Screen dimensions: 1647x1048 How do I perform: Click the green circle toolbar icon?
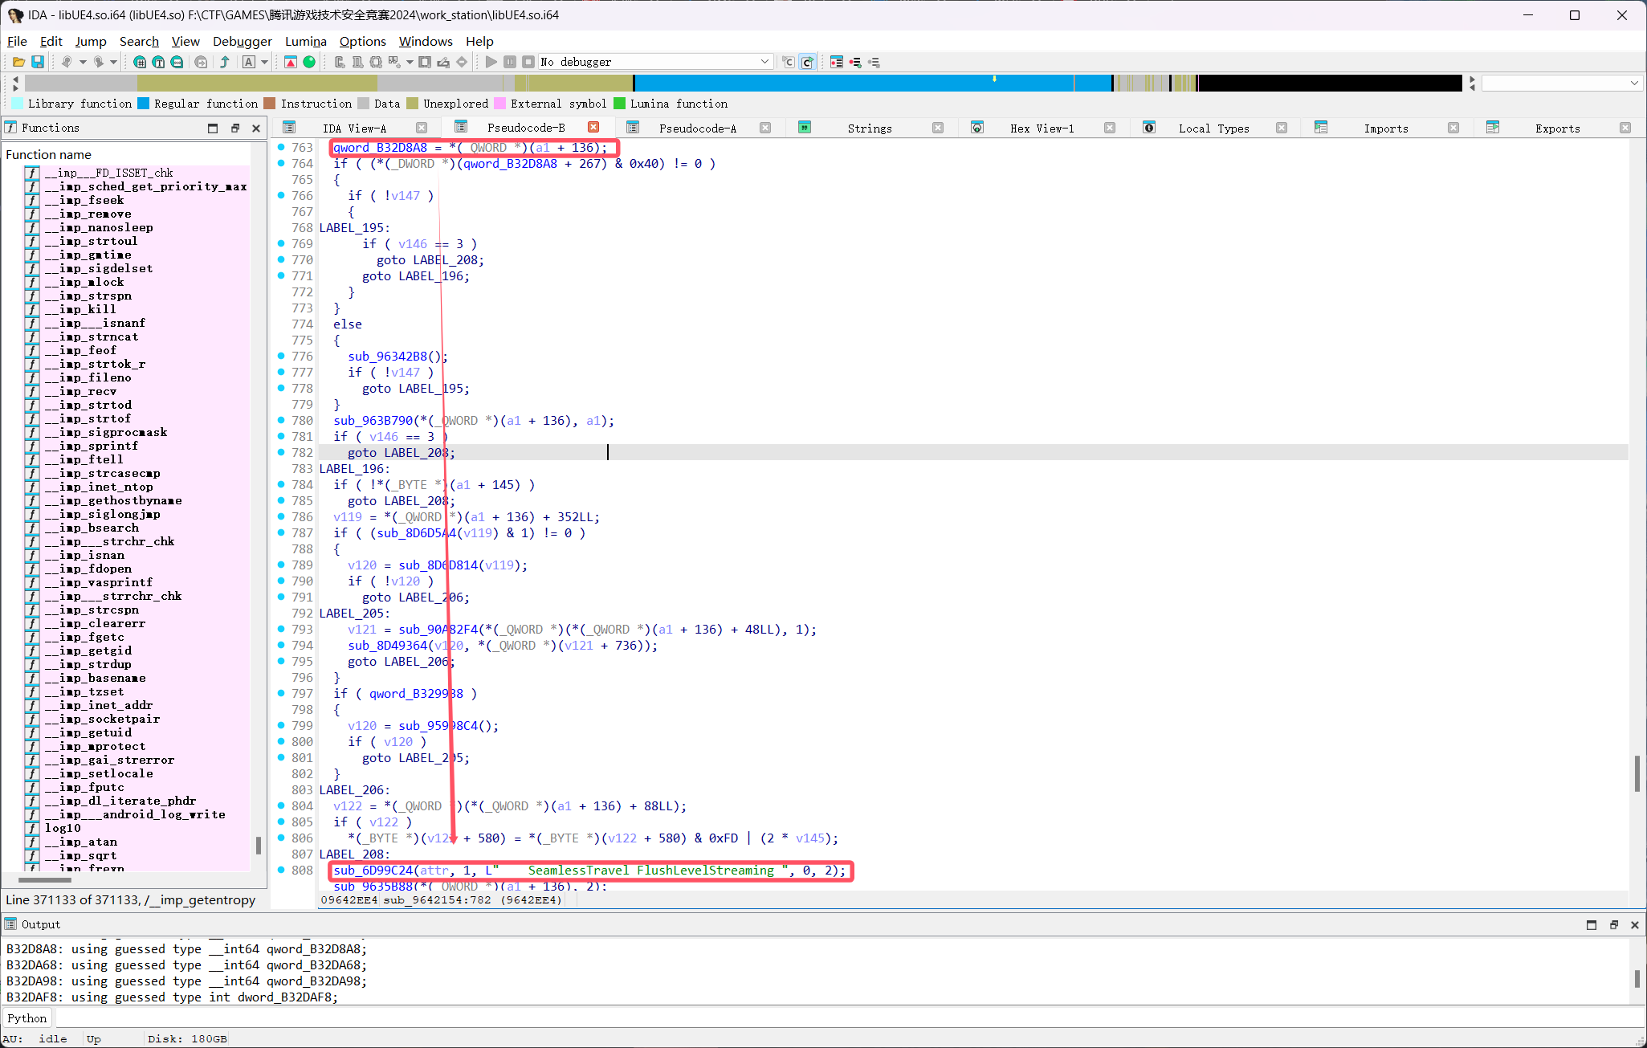point(309,62)
